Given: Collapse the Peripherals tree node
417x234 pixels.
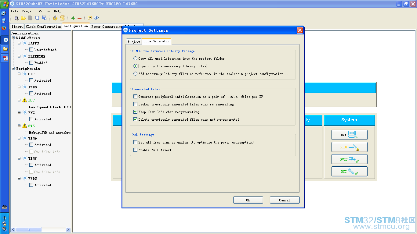Looking at the screenshot, I should 13,69.
